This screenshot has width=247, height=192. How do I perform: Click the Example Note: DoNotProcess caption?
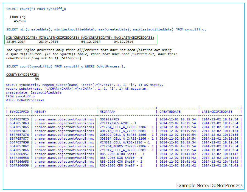click(x=209, y=185)
